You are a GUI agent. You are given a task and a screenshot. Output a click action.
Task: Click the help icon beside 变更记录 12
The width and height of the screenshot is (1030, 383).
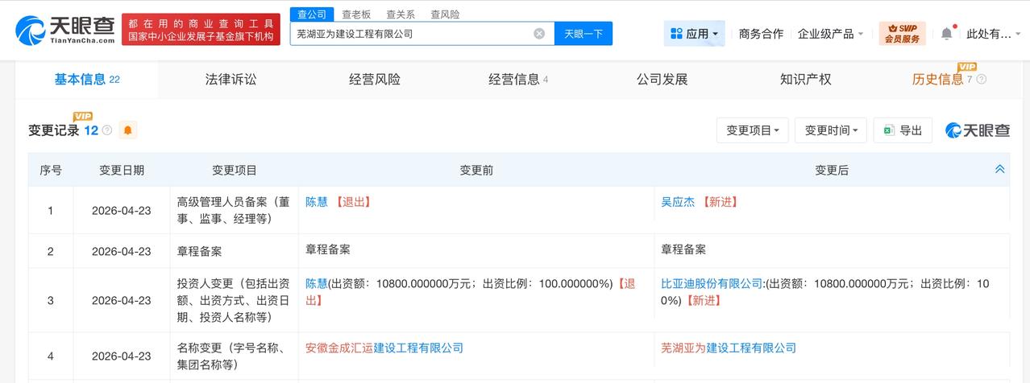coord(107,130)
